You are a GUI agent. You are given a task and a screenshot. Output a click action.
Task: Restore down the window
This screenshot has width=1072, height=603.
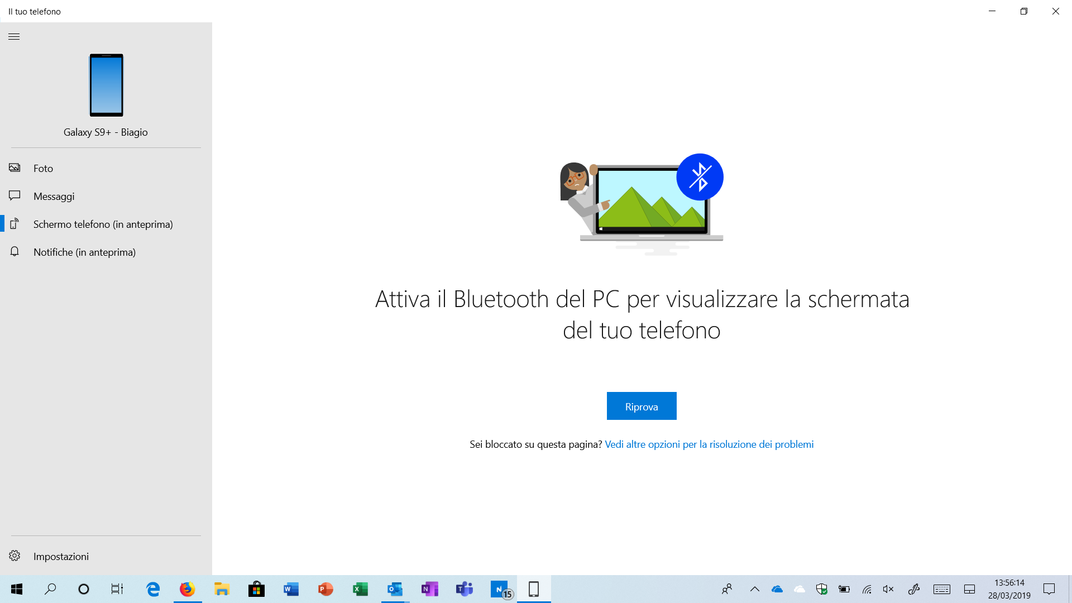(x=1024, y=11)
